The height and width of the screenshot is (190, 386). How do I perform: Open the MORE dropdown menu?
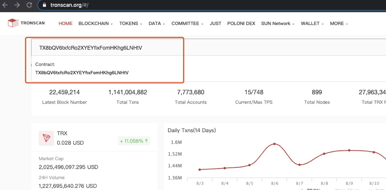[x=339, y=24]
